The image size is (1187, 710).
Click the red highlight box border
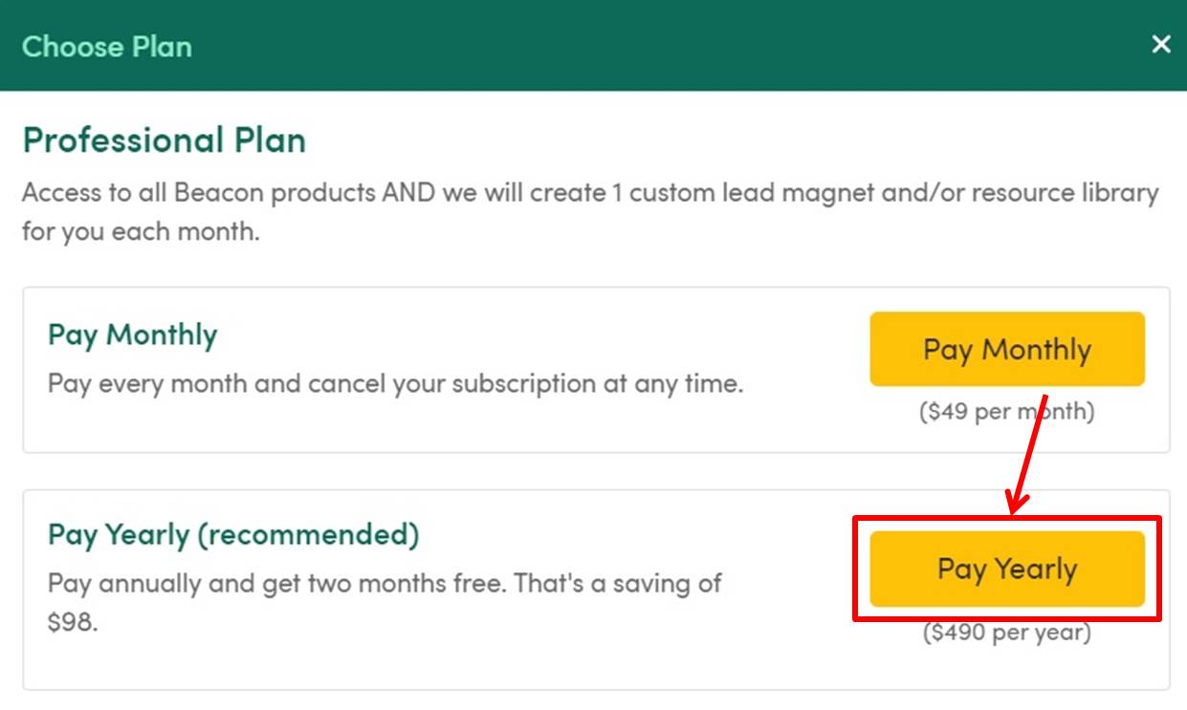(x=1007, y=519)
